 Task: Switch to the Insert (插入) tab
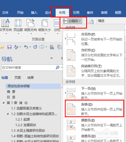pyautogui.click(x=34, y=13)
